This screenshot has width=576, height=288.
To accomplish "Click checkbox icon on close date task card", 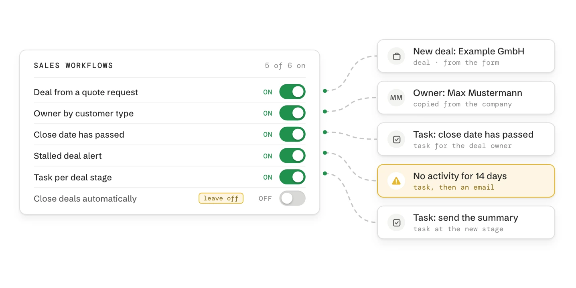I will (396, 140).
